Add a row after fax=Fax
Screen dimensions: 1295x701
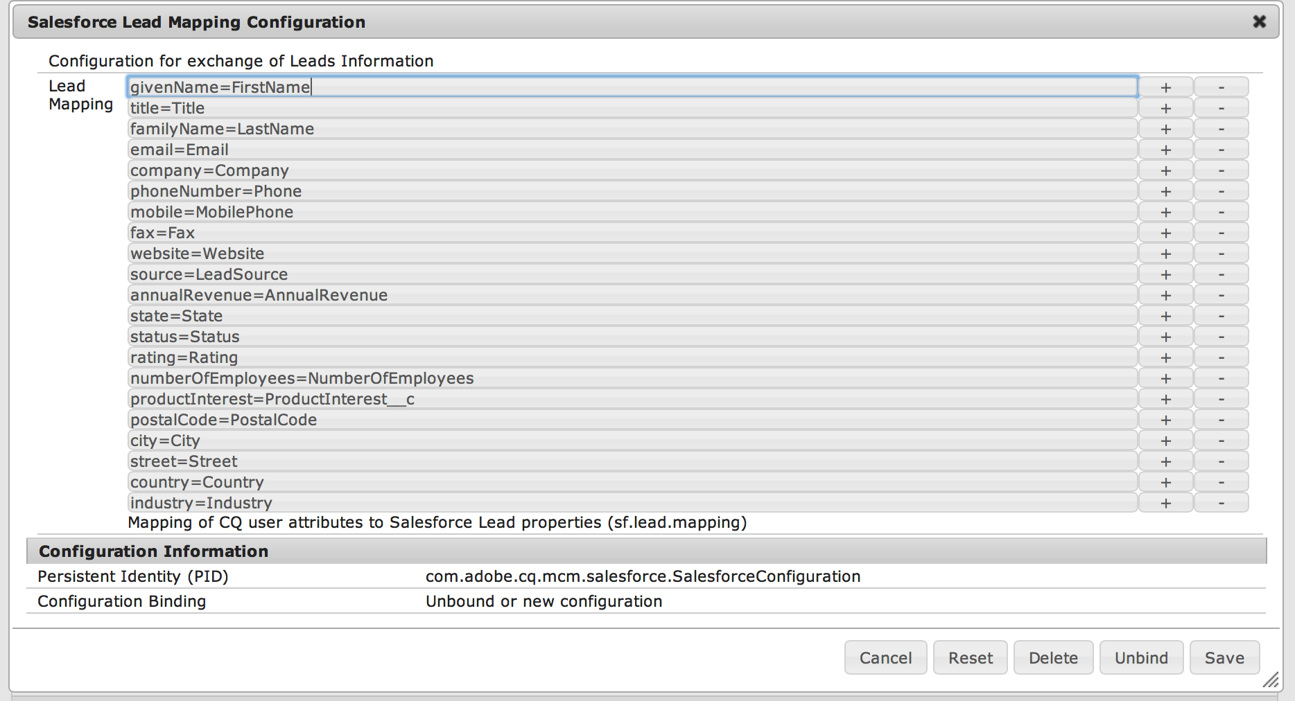[1166, 233]
